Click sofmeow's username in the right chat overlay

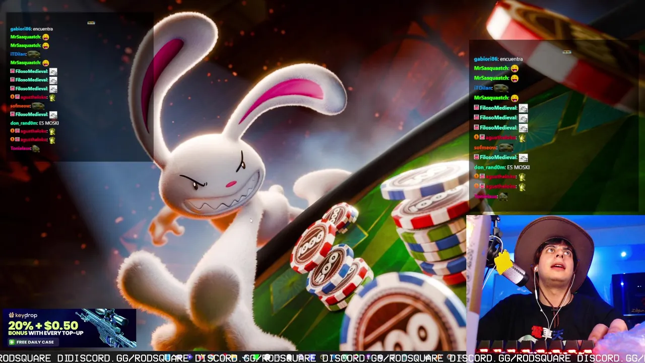tap(485, 147)
